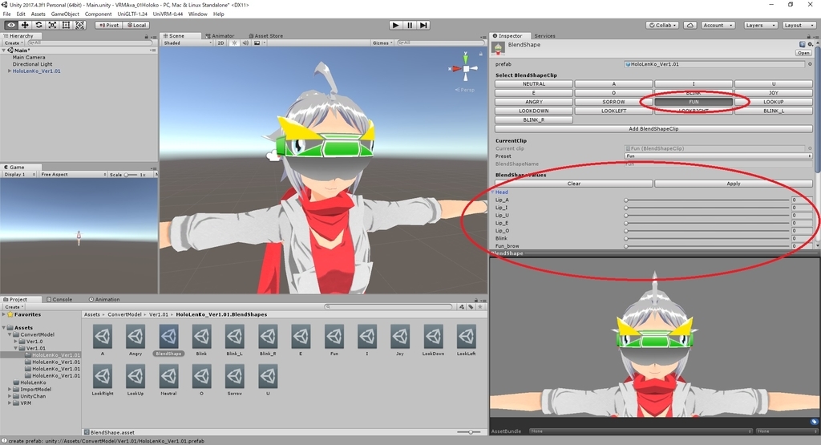Open the Window menu
Viewport: 821px width, 445px height.
coord(197,14)
